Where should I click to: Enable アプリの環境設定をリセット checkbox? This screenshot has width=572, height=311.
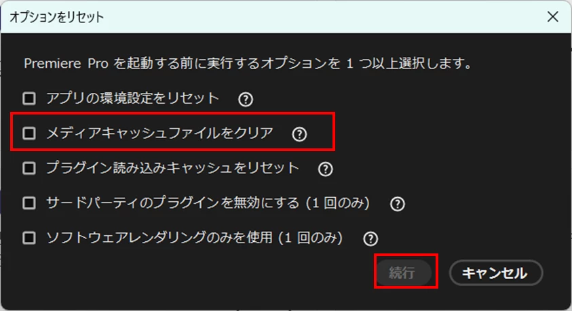[x=29, y=98]
